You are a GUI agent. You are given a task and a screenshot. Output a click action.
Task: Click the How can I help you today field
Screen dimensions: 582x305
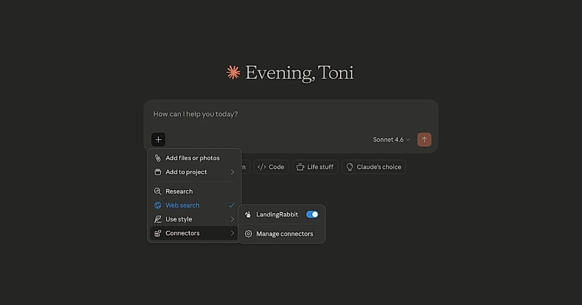(291, 114)
